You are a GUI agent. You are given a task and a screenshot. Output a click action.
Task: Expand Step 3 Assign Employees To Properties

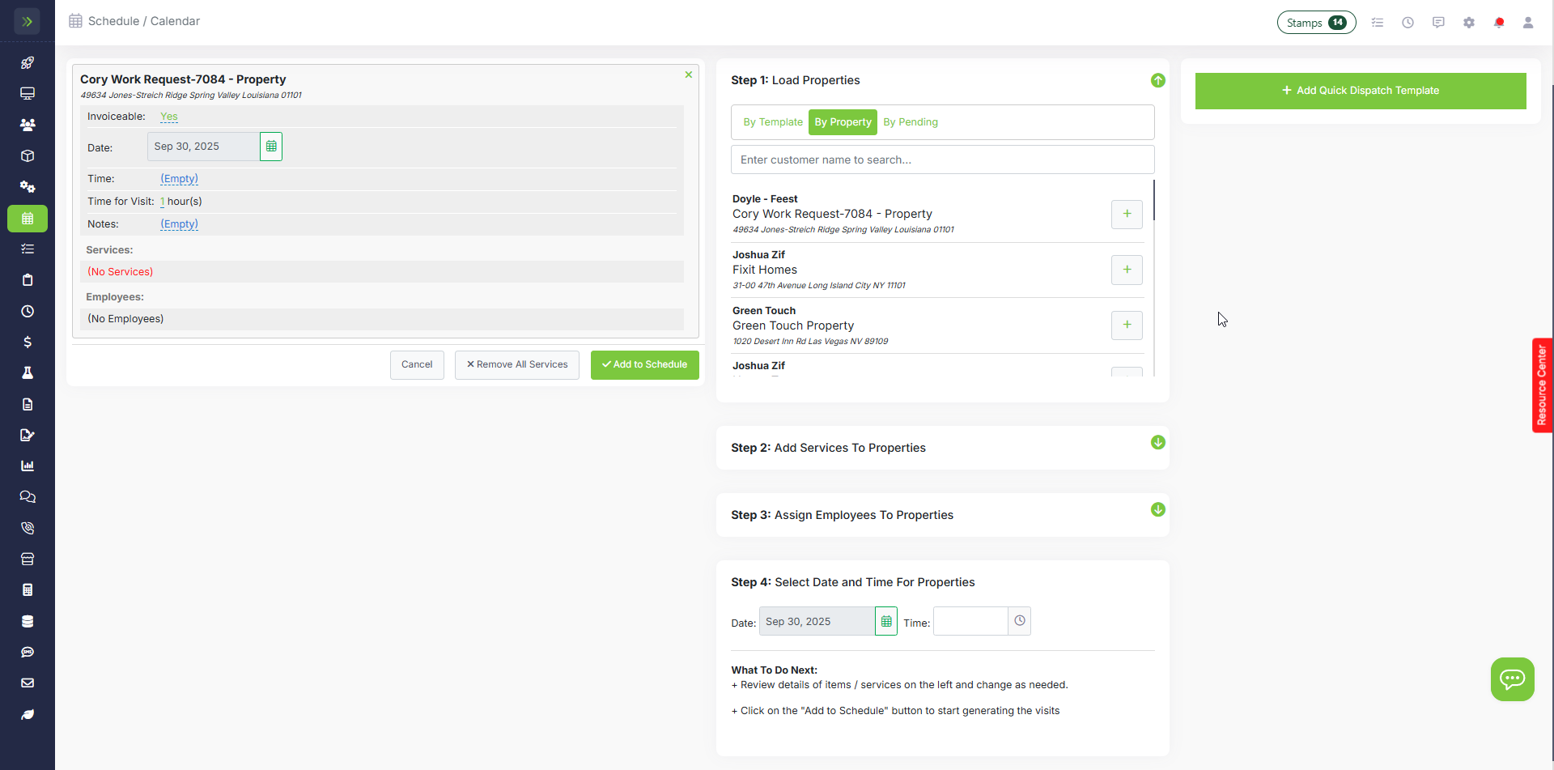[1157, 509]
